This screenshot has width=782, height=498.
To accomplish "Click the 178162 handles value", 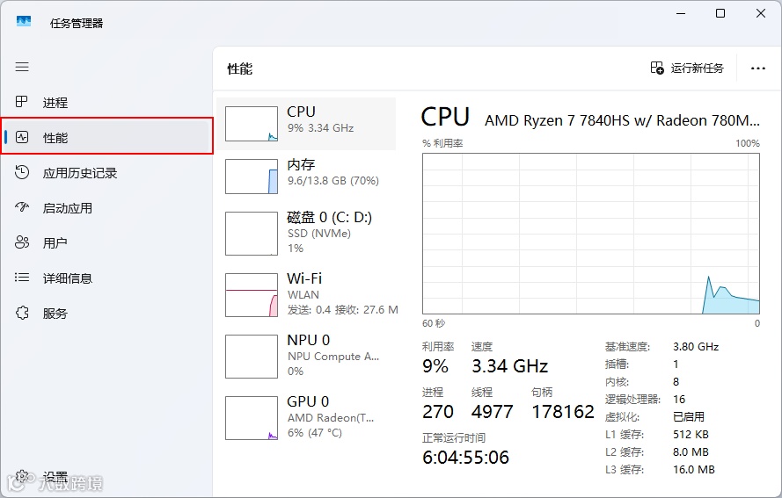I will (x=563, y=412).
